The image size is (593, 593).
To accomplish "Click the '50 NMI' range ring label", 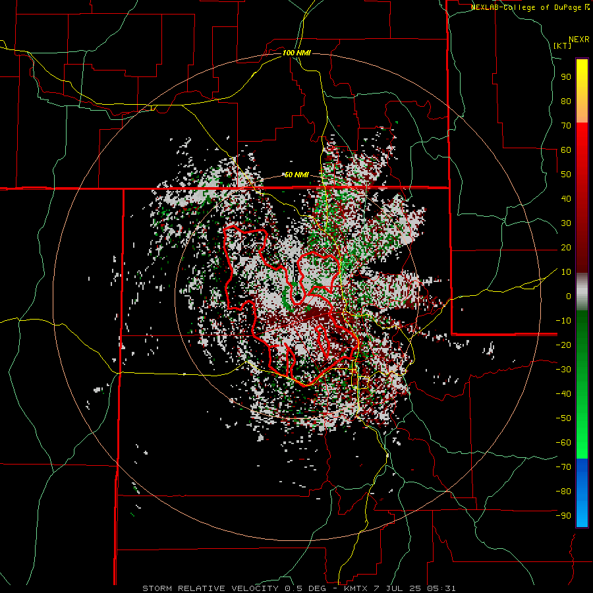I will click(x=296, y=175).
